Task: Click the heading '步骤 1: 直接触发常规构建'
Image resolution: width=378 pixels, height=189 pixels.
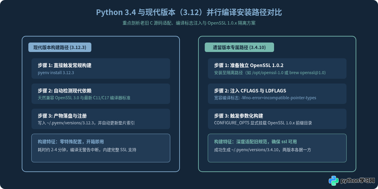Action: pos(64,66)
